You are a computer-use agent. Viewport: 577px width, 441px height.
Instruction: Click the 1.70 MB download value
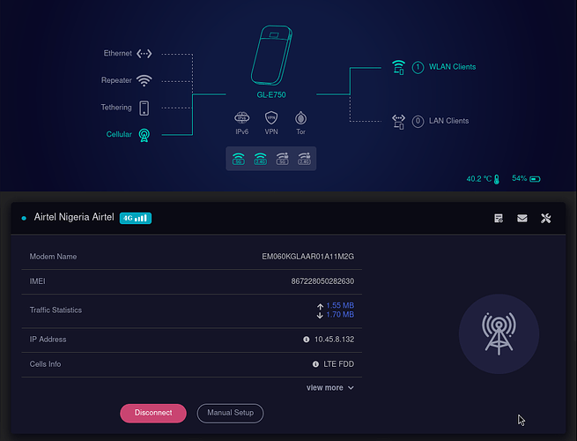point(340,315)
